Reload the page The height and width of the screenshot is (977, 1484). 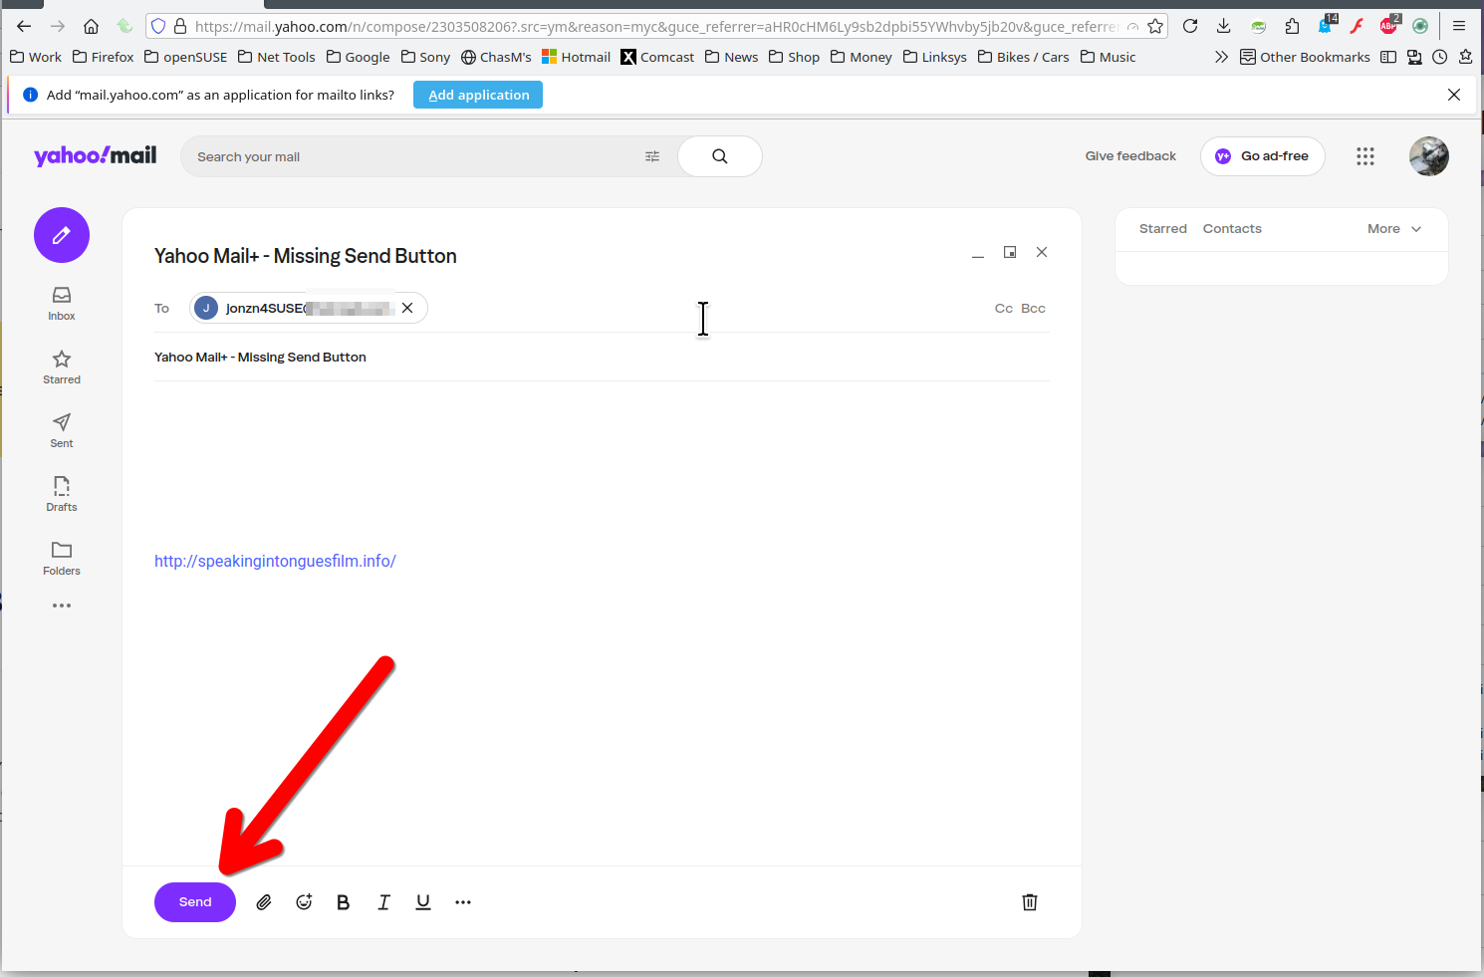(1190, 26)
